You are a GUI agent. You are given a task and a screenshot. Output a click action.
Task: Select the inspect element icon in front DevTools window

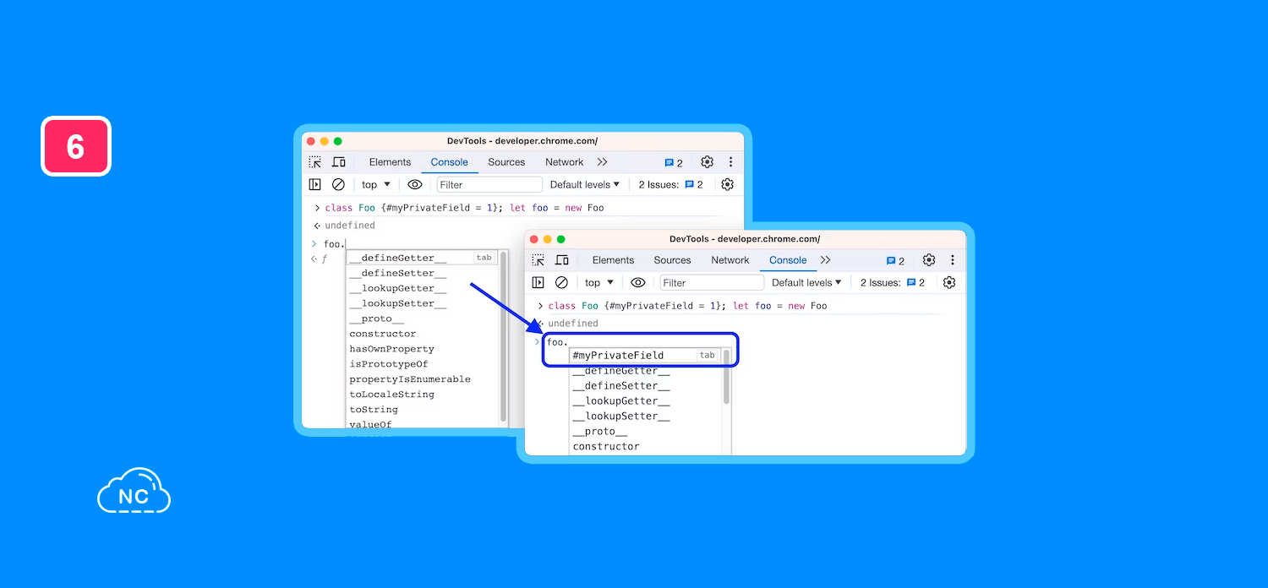click(x=538, y=260)
